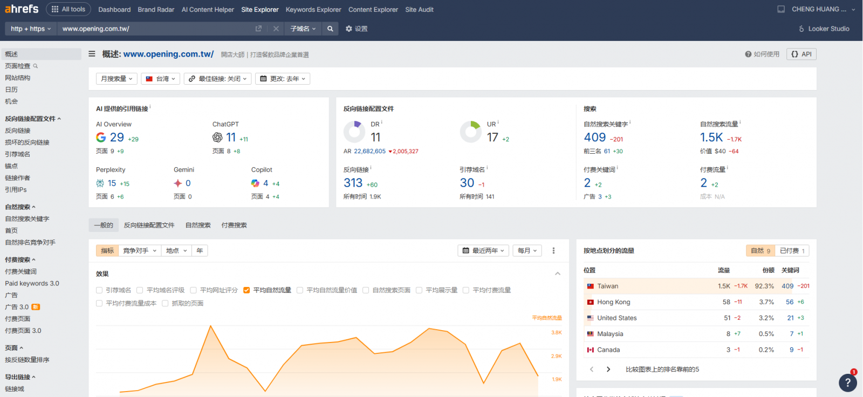Go to next page arrow in location table

tap(608, 369)
